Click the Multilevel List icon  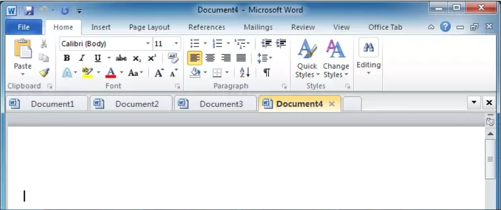point(240,43)
